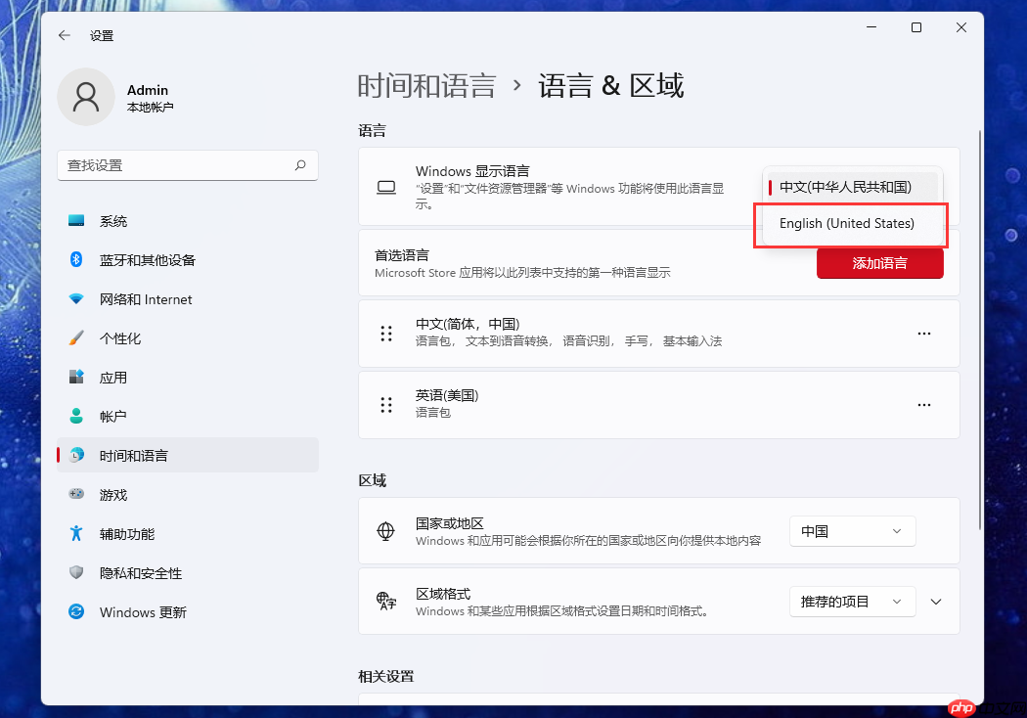Open the 区域格式 dropdown
Screen dimensions: 1027x718
pos(852,601)
